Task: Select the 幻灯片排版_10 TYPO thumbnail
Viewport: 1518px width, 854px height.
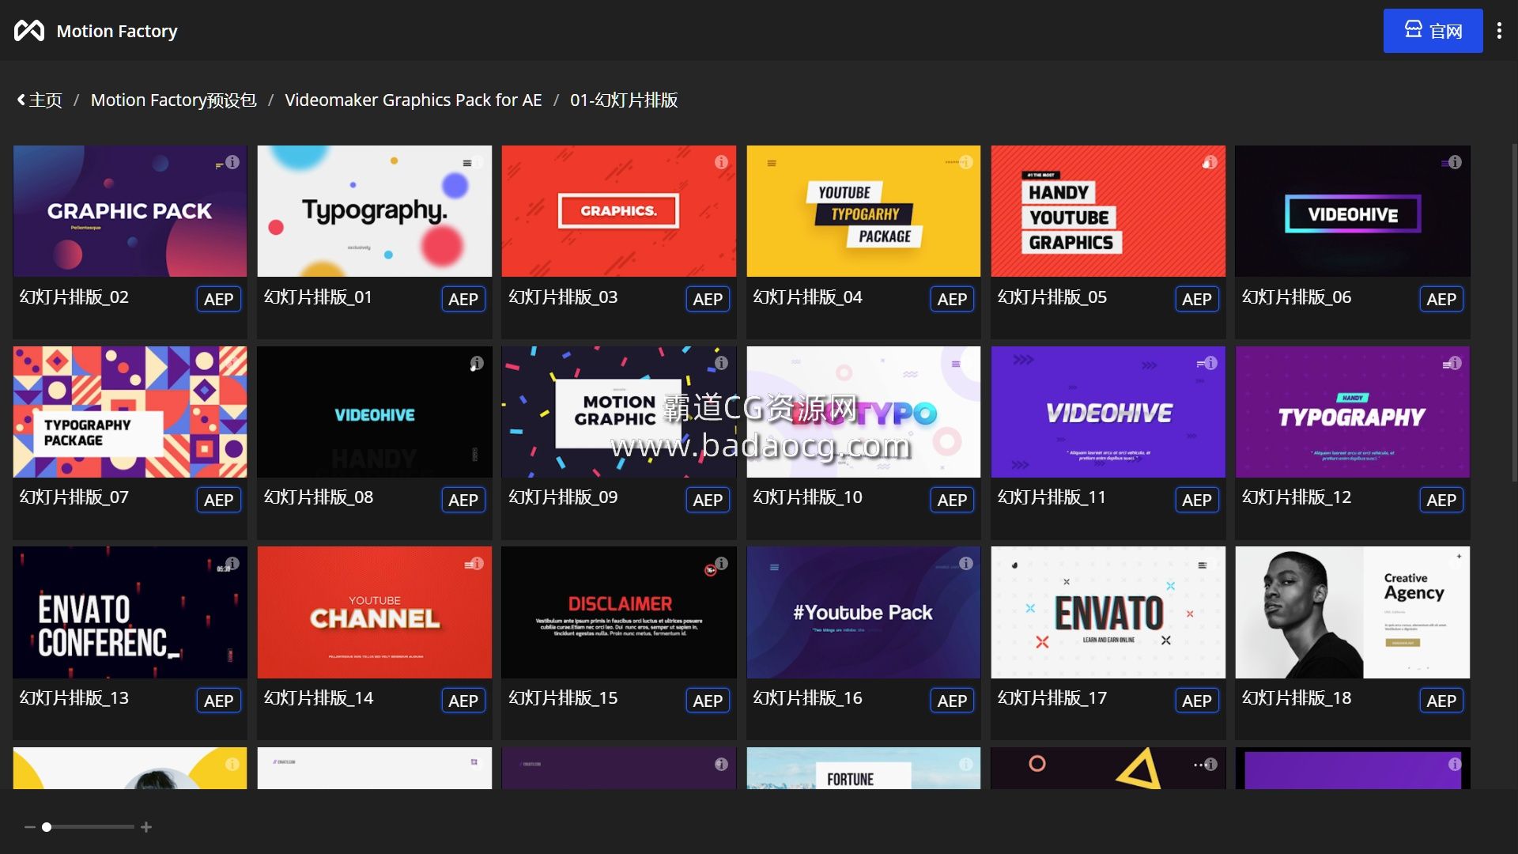Action: [x=863, y=412]
